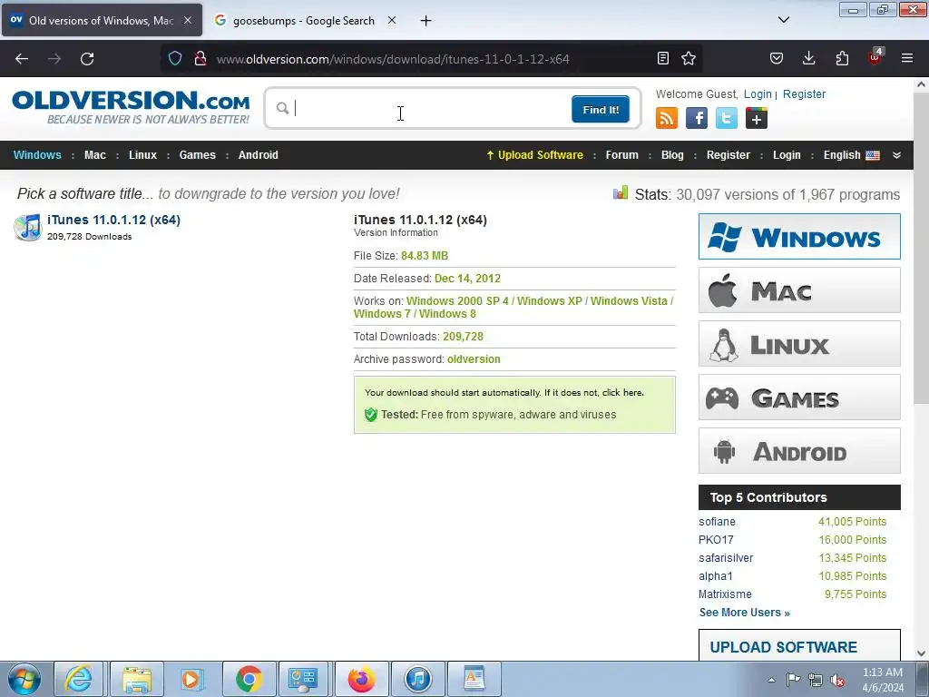Click the insecure lock icon in address bar
This screenshot has width=929, height=697.
200,58
